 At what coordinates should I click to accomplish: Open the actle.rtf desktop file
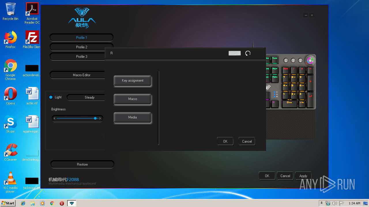point(32,96)
